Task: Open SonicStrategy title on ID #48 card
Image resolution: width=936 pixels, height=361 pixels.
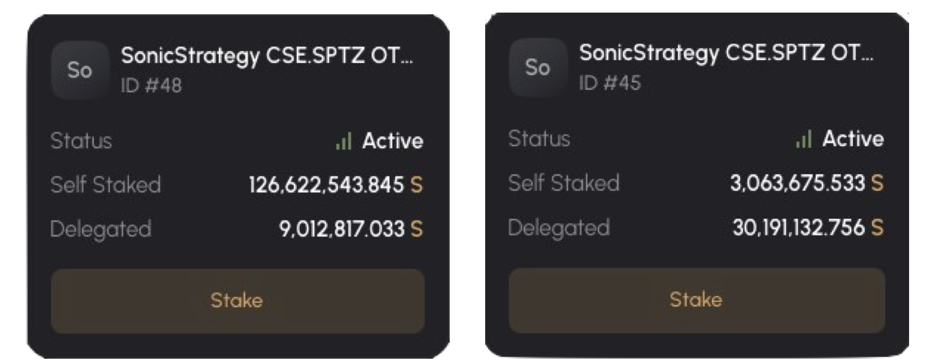Action: [x=266, y=56]
